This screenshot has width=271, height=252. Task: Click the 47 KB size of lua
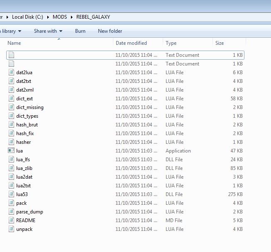237,151
